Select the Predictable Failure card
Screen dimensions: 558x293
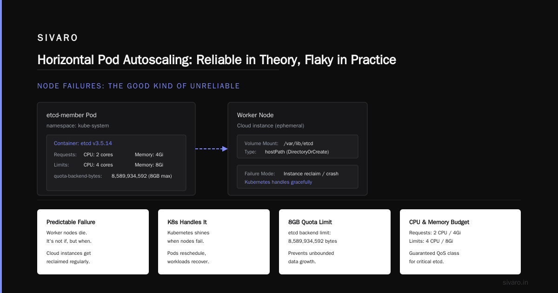93,242
